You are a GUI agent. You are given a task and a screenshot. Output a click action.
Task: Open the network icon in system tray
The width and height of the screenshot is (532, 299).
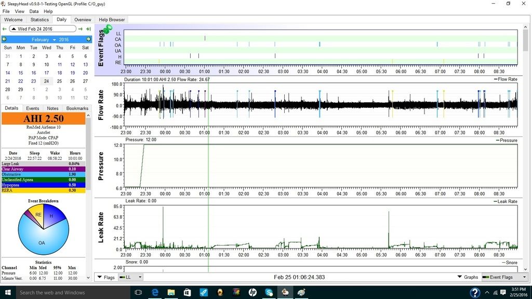coord(495,292)
